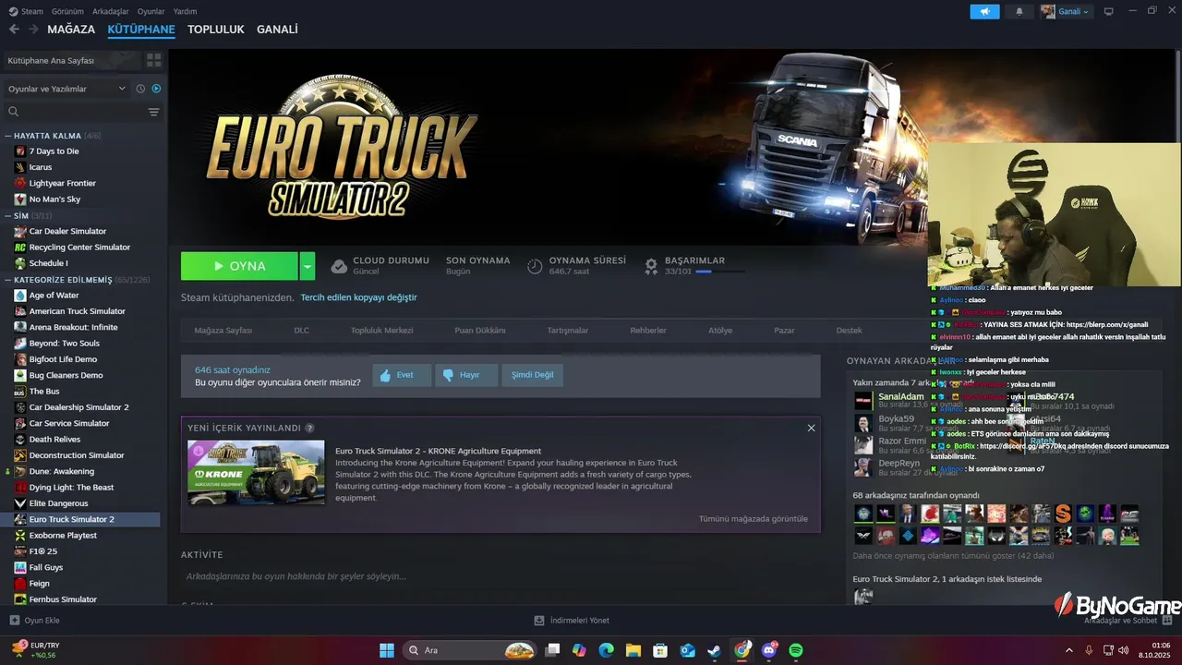Go to the TOPLULUK tab

click(x=216, y=30)
